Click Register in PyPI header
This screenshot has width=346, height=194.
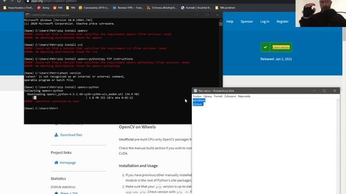point(282,22)
